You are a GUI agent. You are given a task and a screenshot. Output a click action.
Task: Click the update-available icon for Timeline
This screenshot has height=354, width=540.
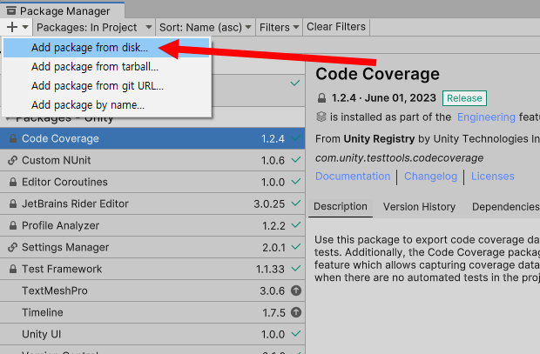pyautogui.click(x=296, y=312)
